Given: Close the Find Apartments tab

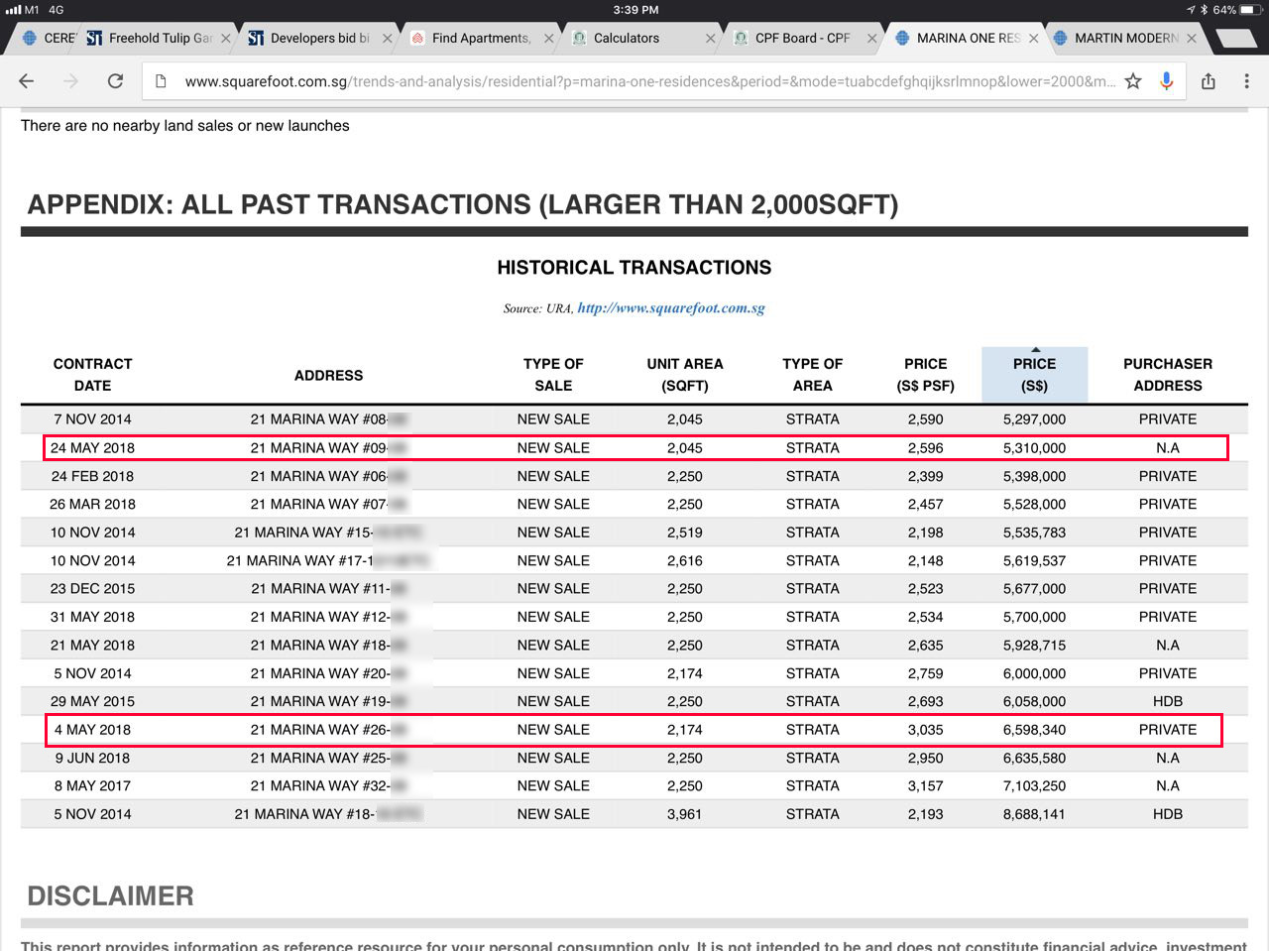Looking at the screenshot, I should (x=548, y=39).
